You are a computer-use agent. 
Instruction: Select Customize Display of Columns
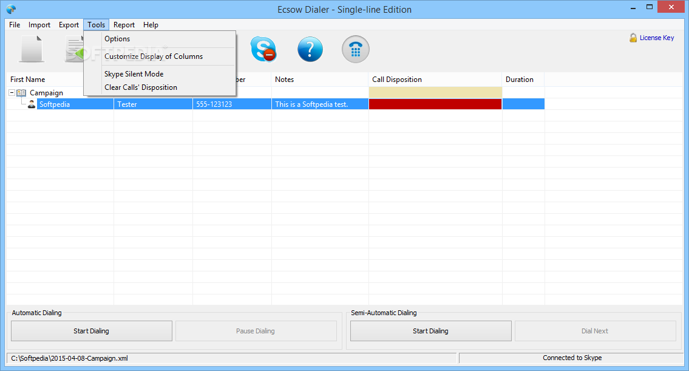(160, 56)
